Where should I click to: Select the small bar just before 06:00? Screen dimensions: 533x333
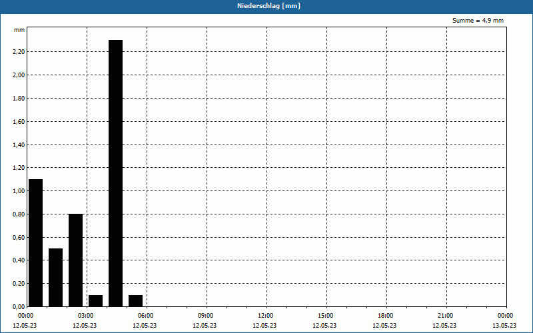[x=136, y=301]
